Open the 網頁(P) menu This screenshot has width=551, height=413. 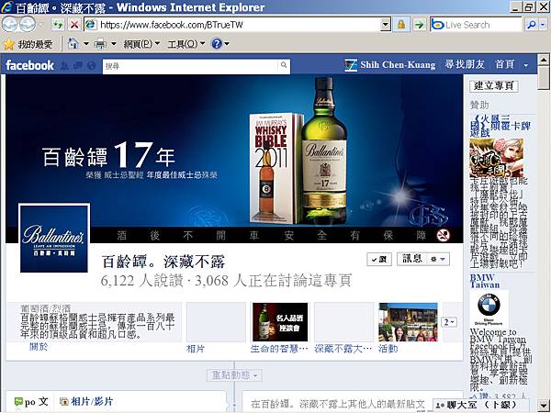[141, 44]
